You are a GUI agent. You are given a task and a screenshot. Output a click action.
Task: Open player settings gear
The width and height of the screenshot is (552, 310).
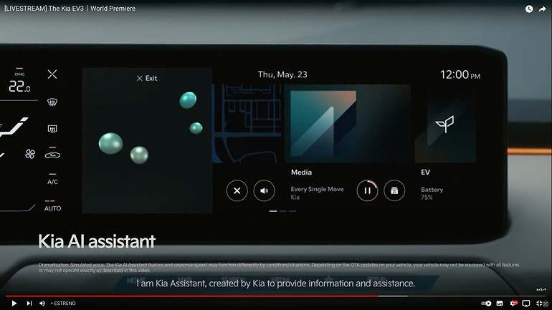coord(513,303)
